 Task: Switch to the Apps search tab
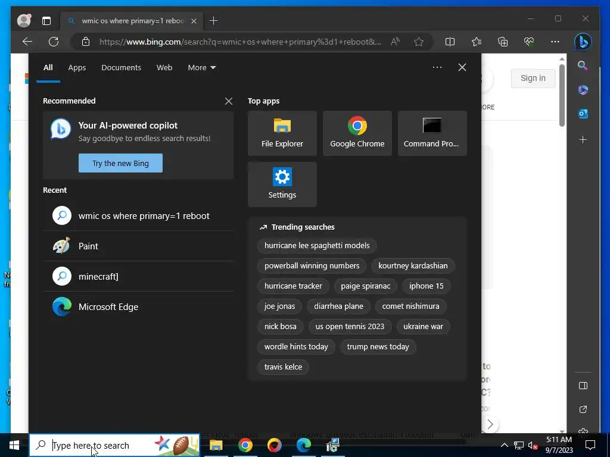(77, 68)
